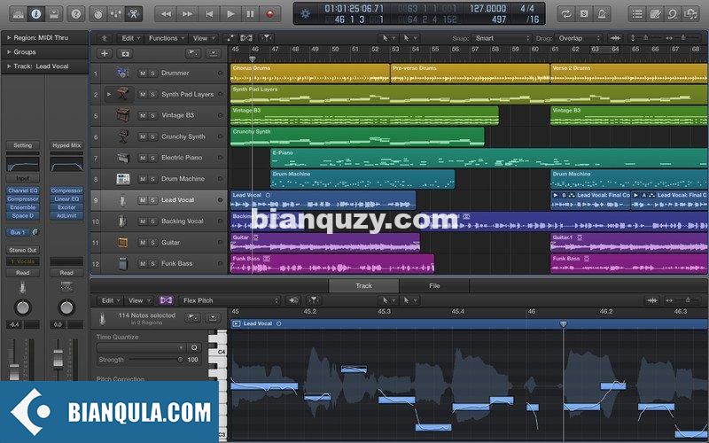Viewport: 709px width, 443px height.
Task: Click the Electric Piano track icon
Action: [123, 158]
